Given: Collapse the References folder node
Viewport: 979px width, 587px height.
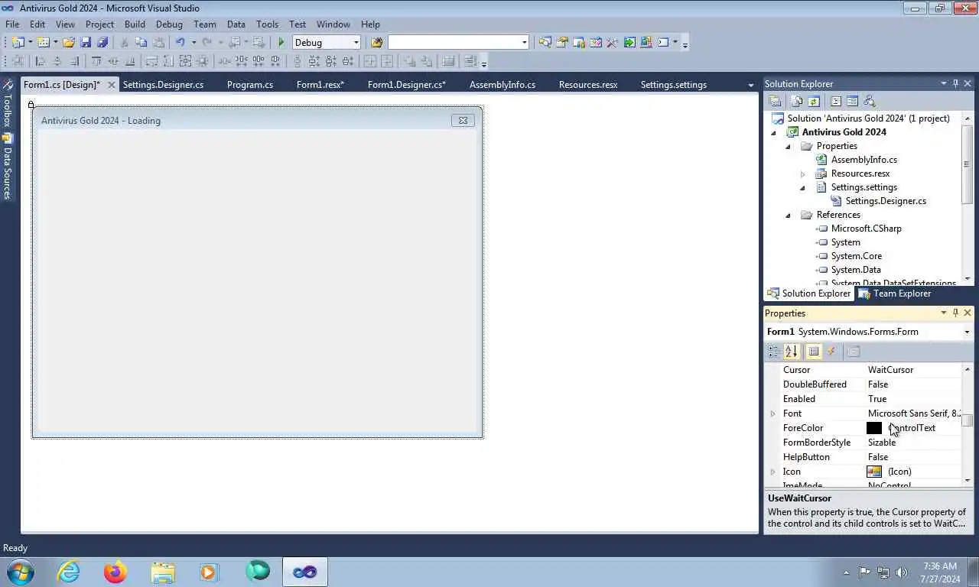Looking at the screenshot, I should click(788, 215).
